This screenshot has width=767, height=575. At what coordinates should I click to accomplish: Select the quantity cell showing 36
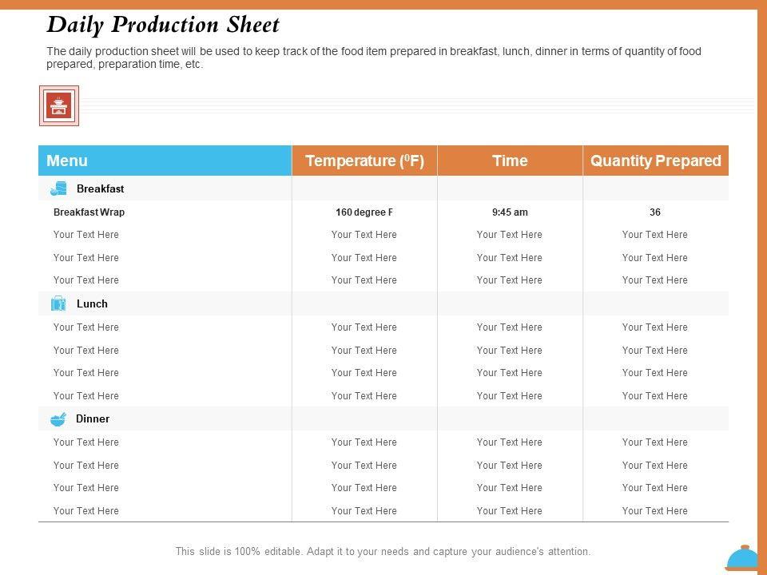pos(655,212)
